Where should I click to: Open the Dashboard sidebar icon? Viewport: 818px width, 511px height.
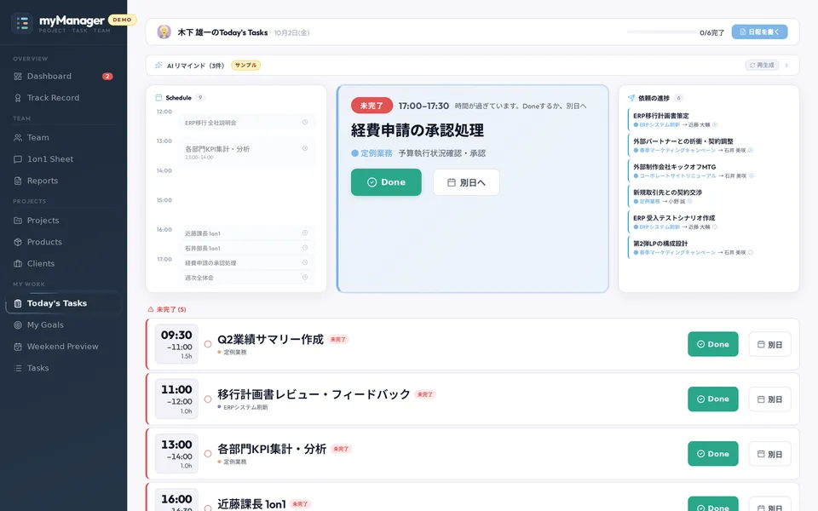[18, 76]
